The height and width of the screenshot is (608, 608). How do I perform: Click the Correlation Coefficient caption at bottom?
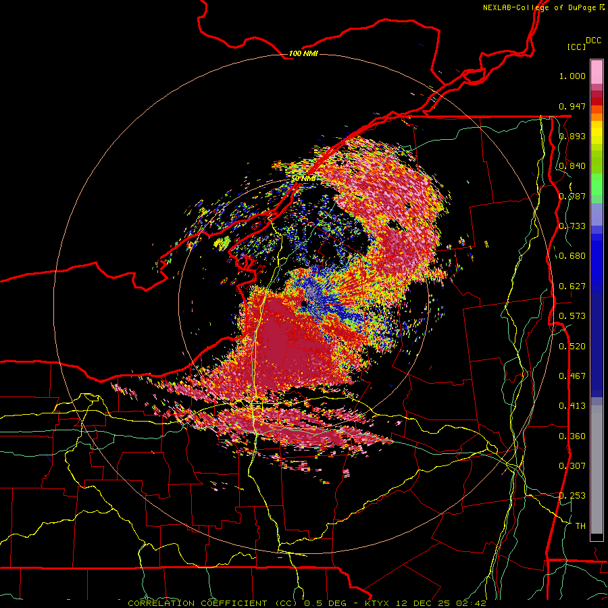tap(307, 603)
